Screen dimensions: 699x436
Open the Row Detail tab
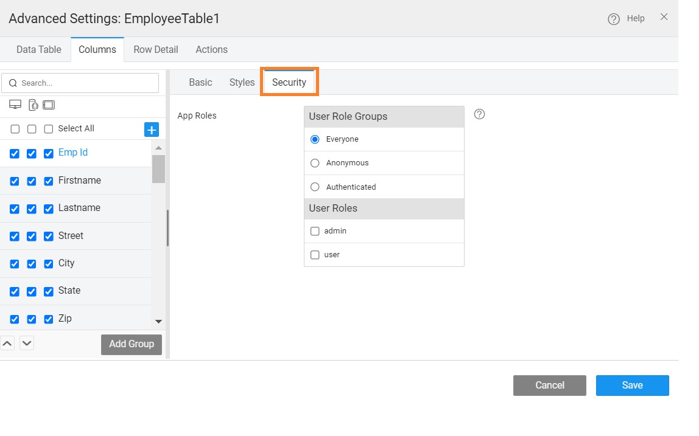(156, 50)
